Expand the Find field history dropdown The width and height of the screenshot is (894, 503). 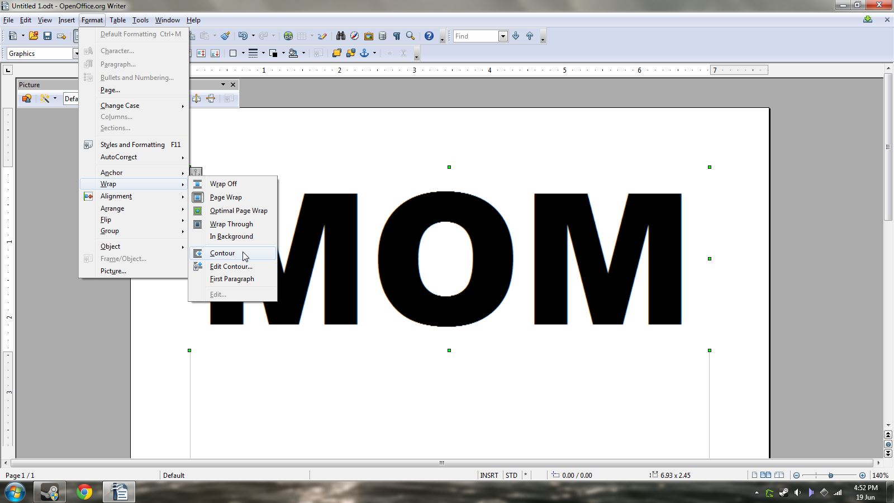(503, 36)
